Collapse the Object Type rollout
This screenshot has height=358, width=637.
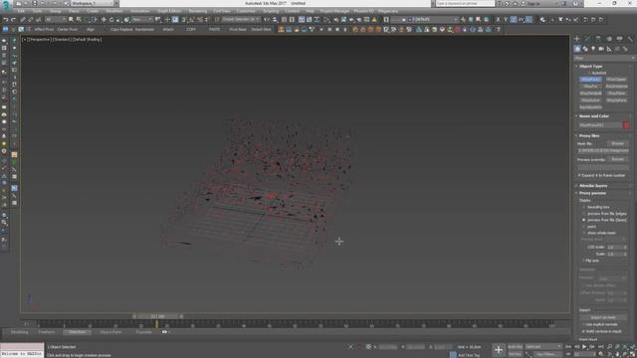coord(590,67)
